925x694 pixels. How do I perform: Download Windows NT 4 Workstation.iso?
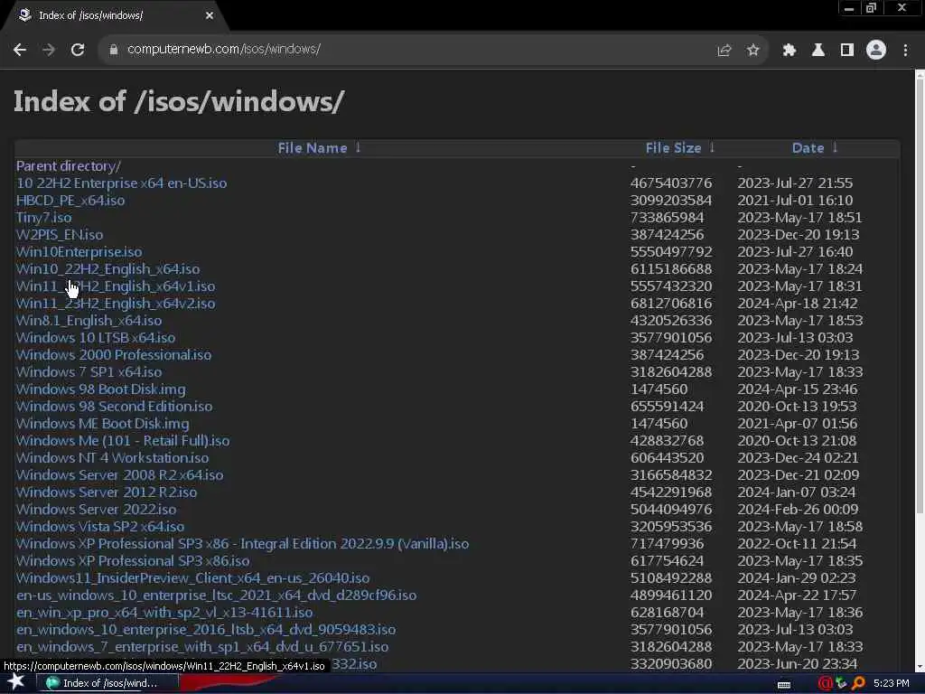[x=112, y=458]
